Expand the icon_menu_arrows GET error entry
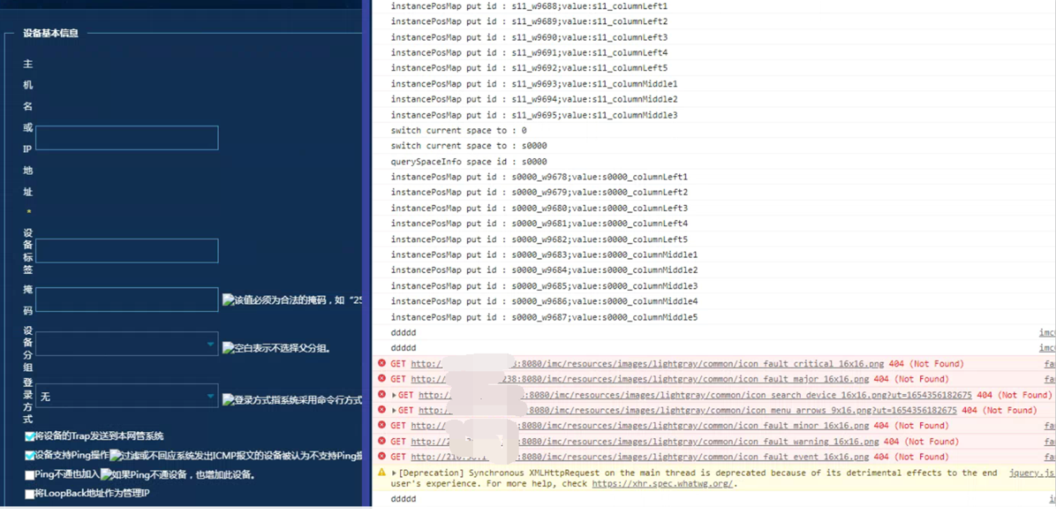Image resolution: width=1056 pixels, height=509 pixels. pos(394,410)
